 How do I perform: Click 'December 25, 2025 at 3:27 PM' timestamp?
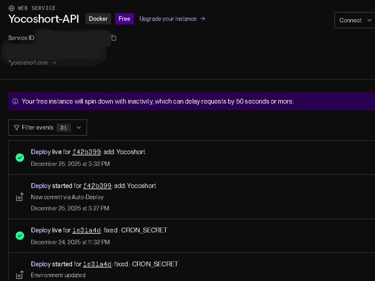[x=70, y=208]
